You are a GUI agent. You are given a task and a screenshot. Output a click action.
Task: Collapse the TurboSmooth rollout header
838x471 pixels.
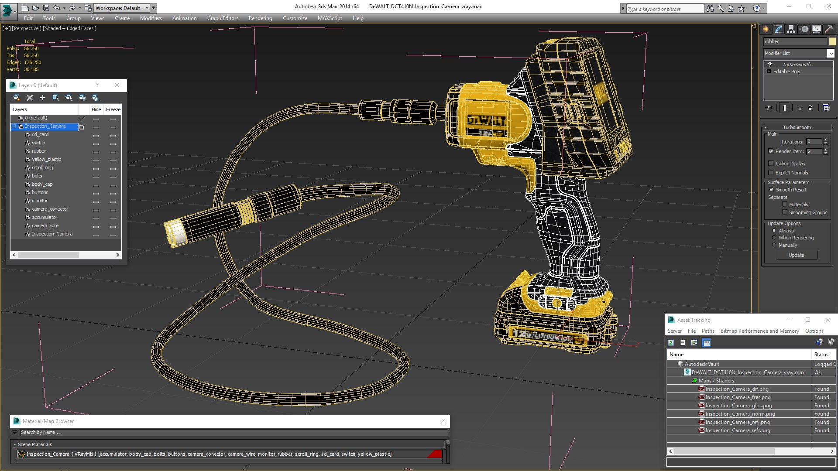[797, 127]
